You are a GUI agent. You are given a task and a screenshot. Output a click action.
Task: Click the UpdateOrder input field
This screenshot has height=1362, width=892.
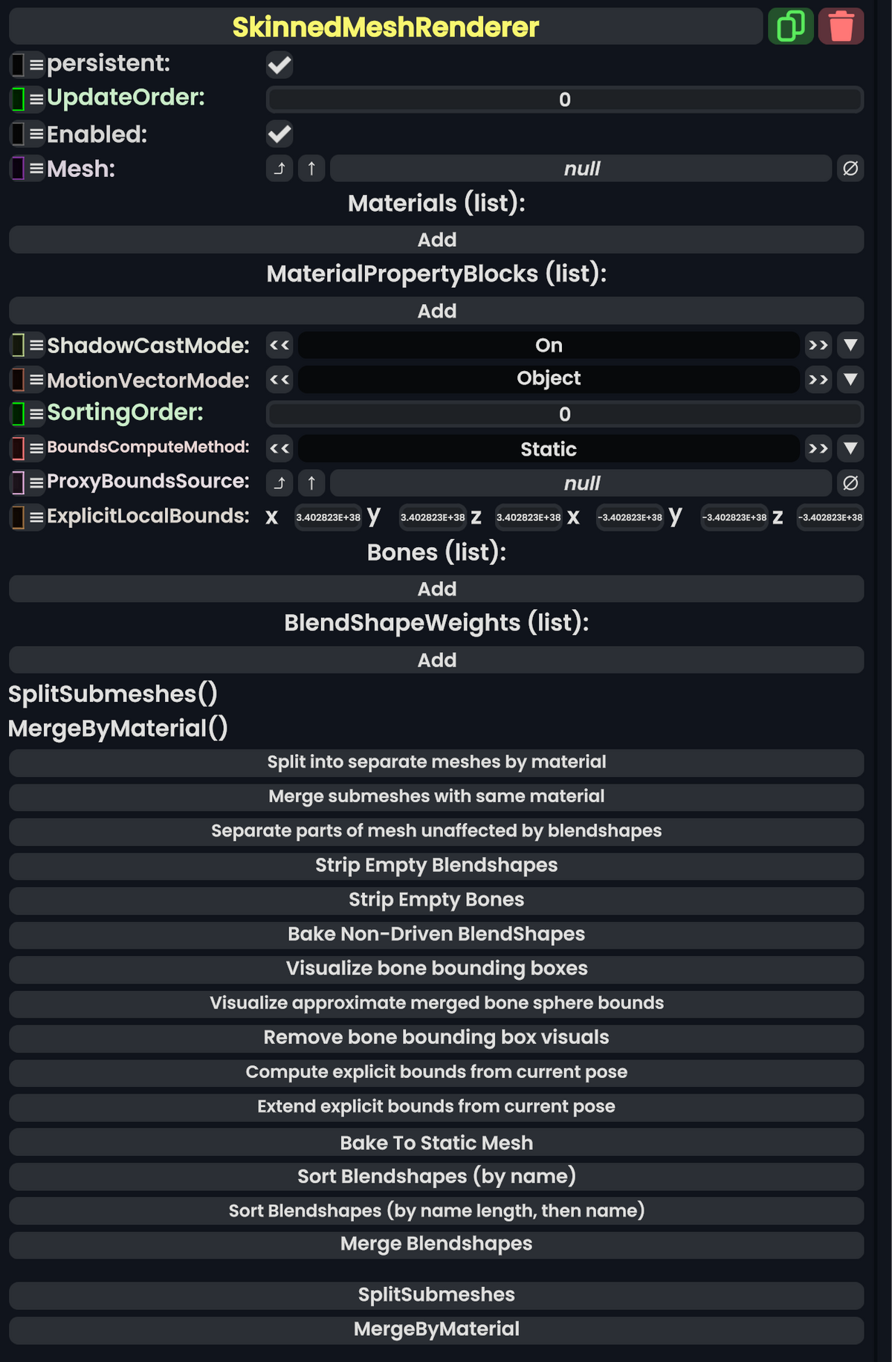[x=563, y=100]
